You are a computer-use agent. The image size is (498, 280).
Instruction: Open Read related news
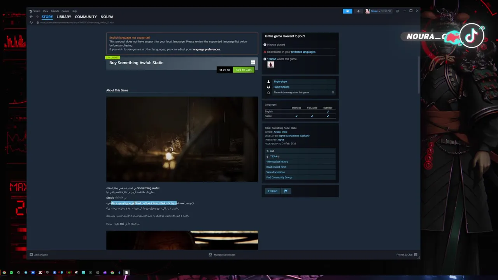click(276, 167)
